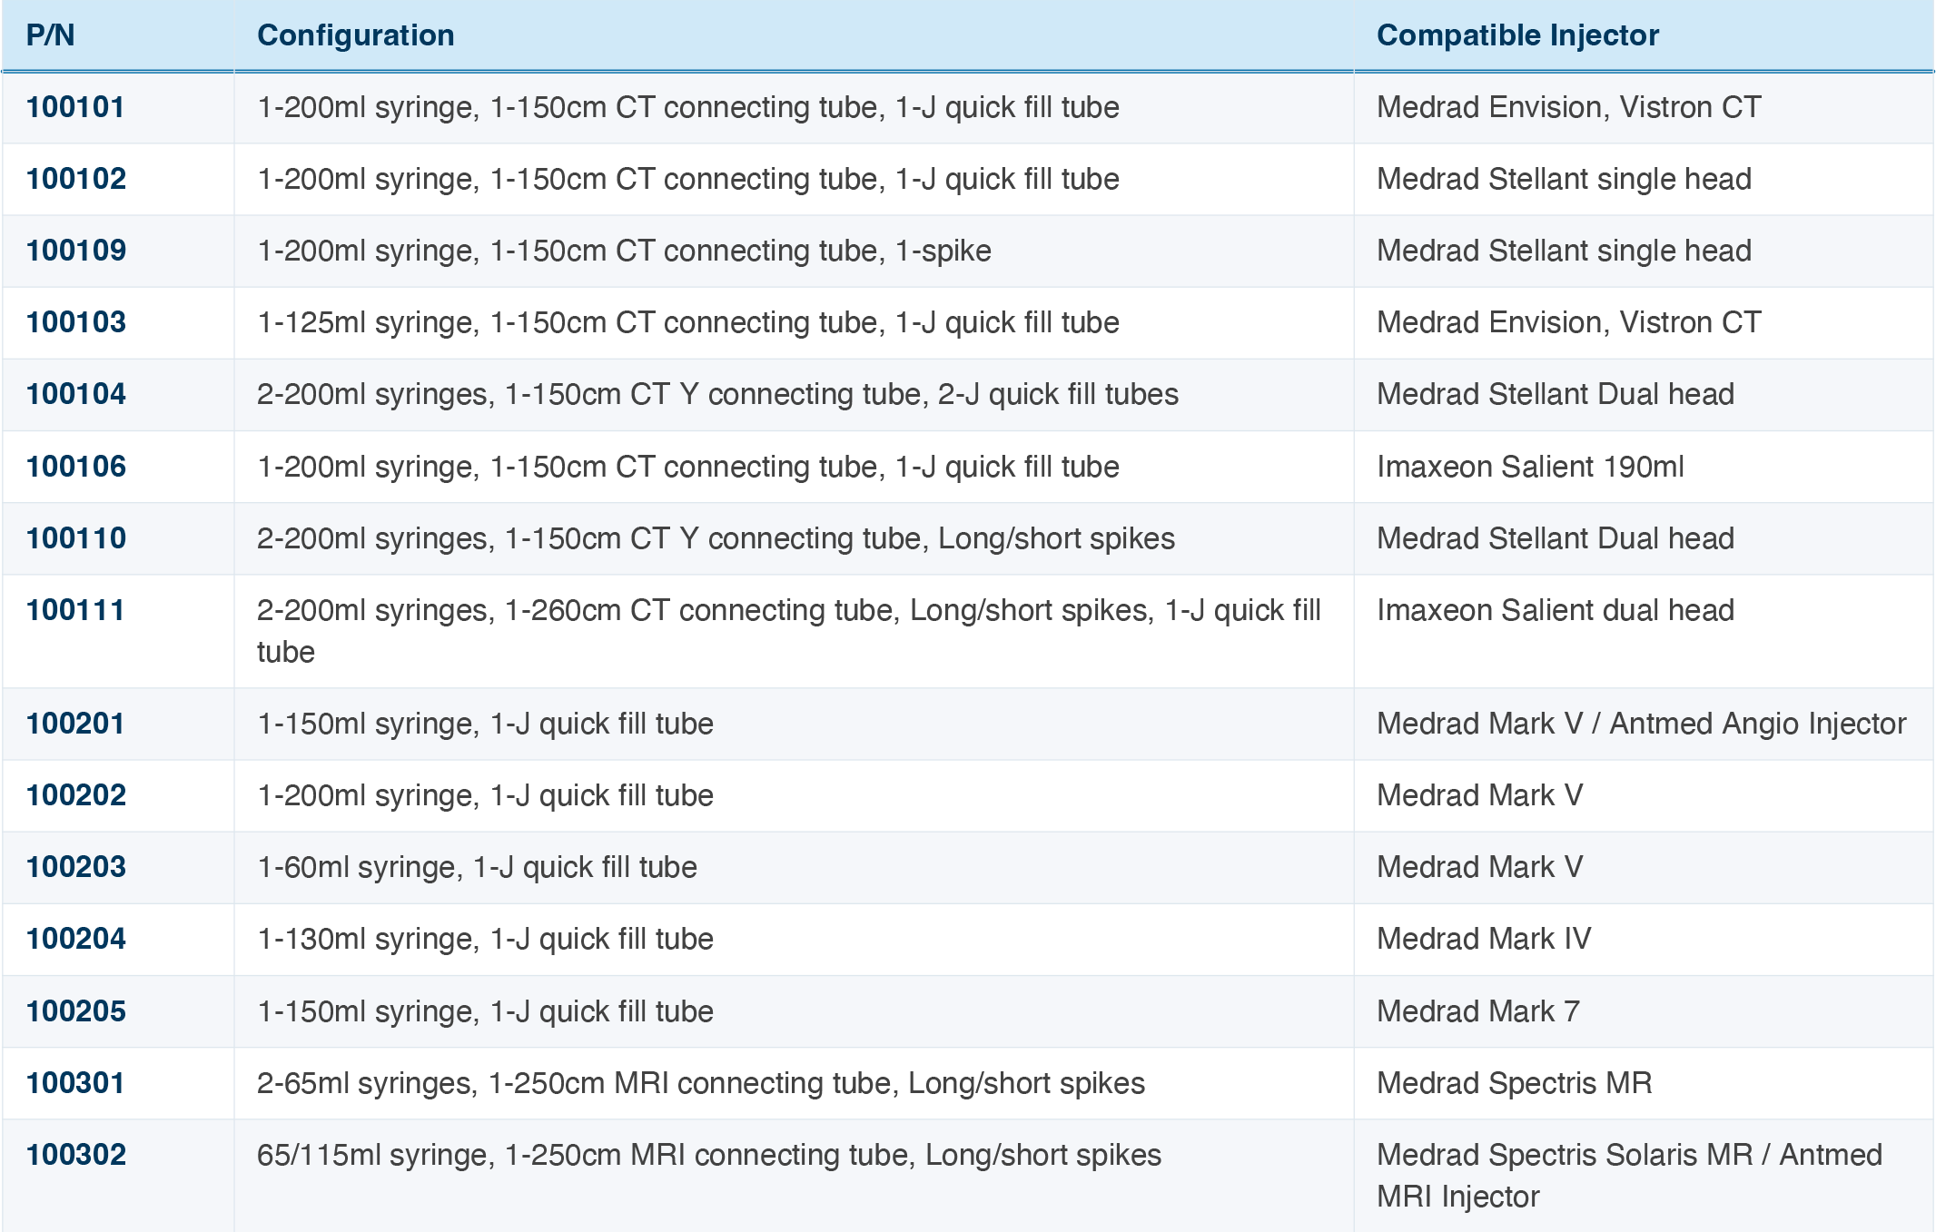This screenshot has height=1232, width=1936.
Task: Click the 1-260cm CT connecting tube configuration
Action: point(789,631)
